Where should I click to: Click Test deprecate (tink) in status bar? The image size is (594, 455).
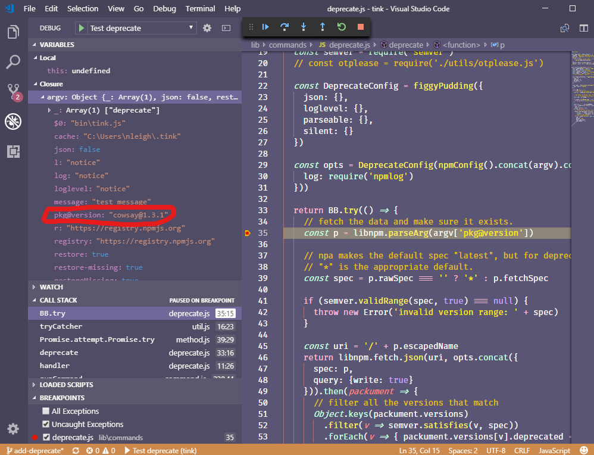point(161,450)
